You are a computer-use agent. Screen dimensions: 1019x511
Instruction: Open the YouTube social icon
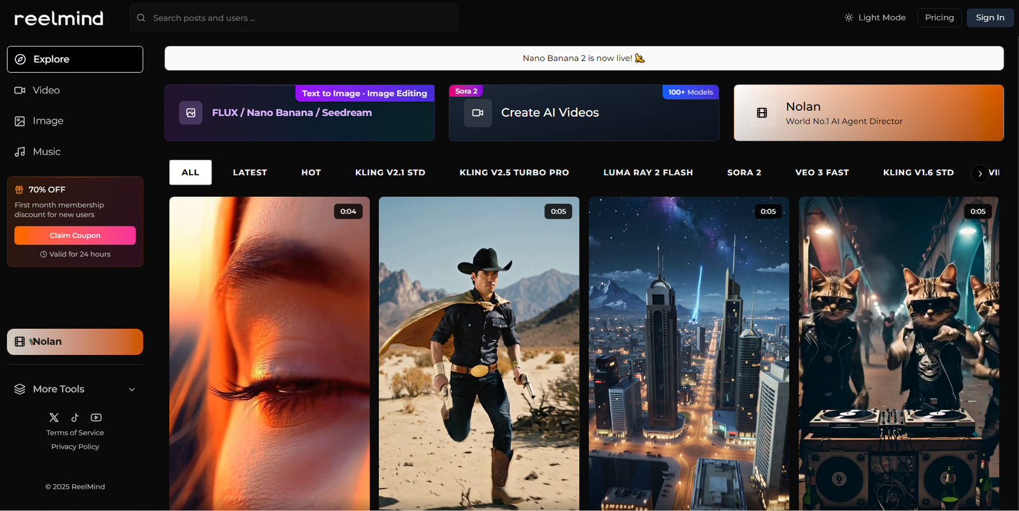coord(96,417)
